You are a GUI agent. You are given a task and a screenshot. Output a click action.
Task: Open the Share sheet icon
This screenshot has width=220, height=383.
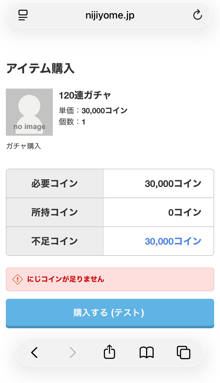click(x=109, y=352)
